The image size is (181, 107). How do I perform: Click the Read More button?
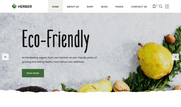coord(33,73)
